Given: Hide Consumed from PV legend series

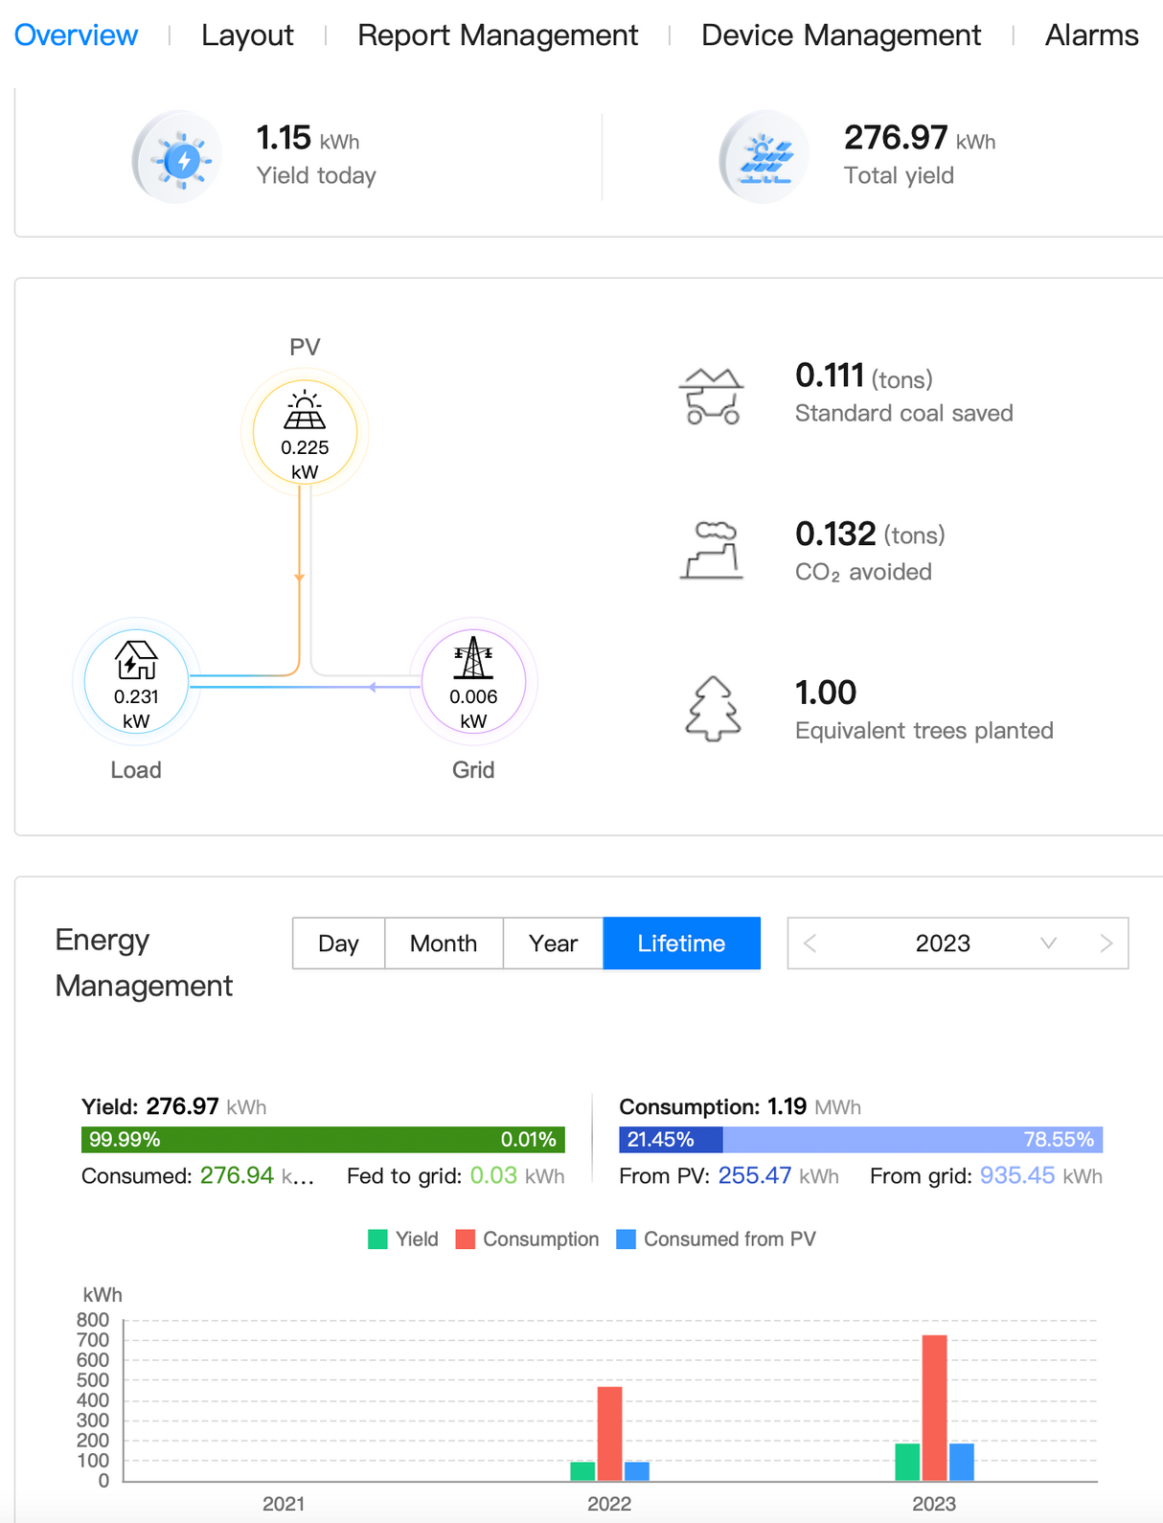Looking at the screenshot, I should click(x=717, y=1239).
